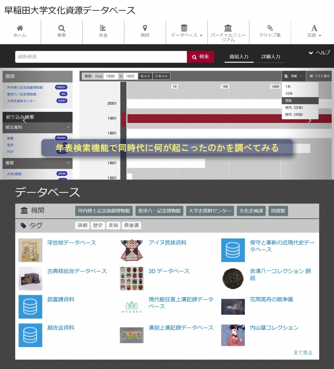Open the timeline (年表) chart icon

coord(103,28)
